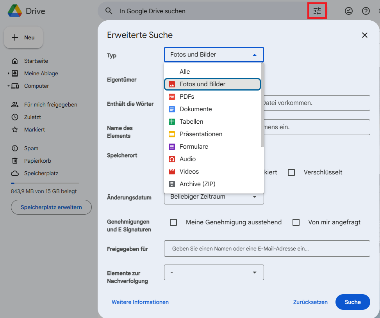
Task: Expand Elemente zur Nachverfolgung dropdown
Action: 214,272
